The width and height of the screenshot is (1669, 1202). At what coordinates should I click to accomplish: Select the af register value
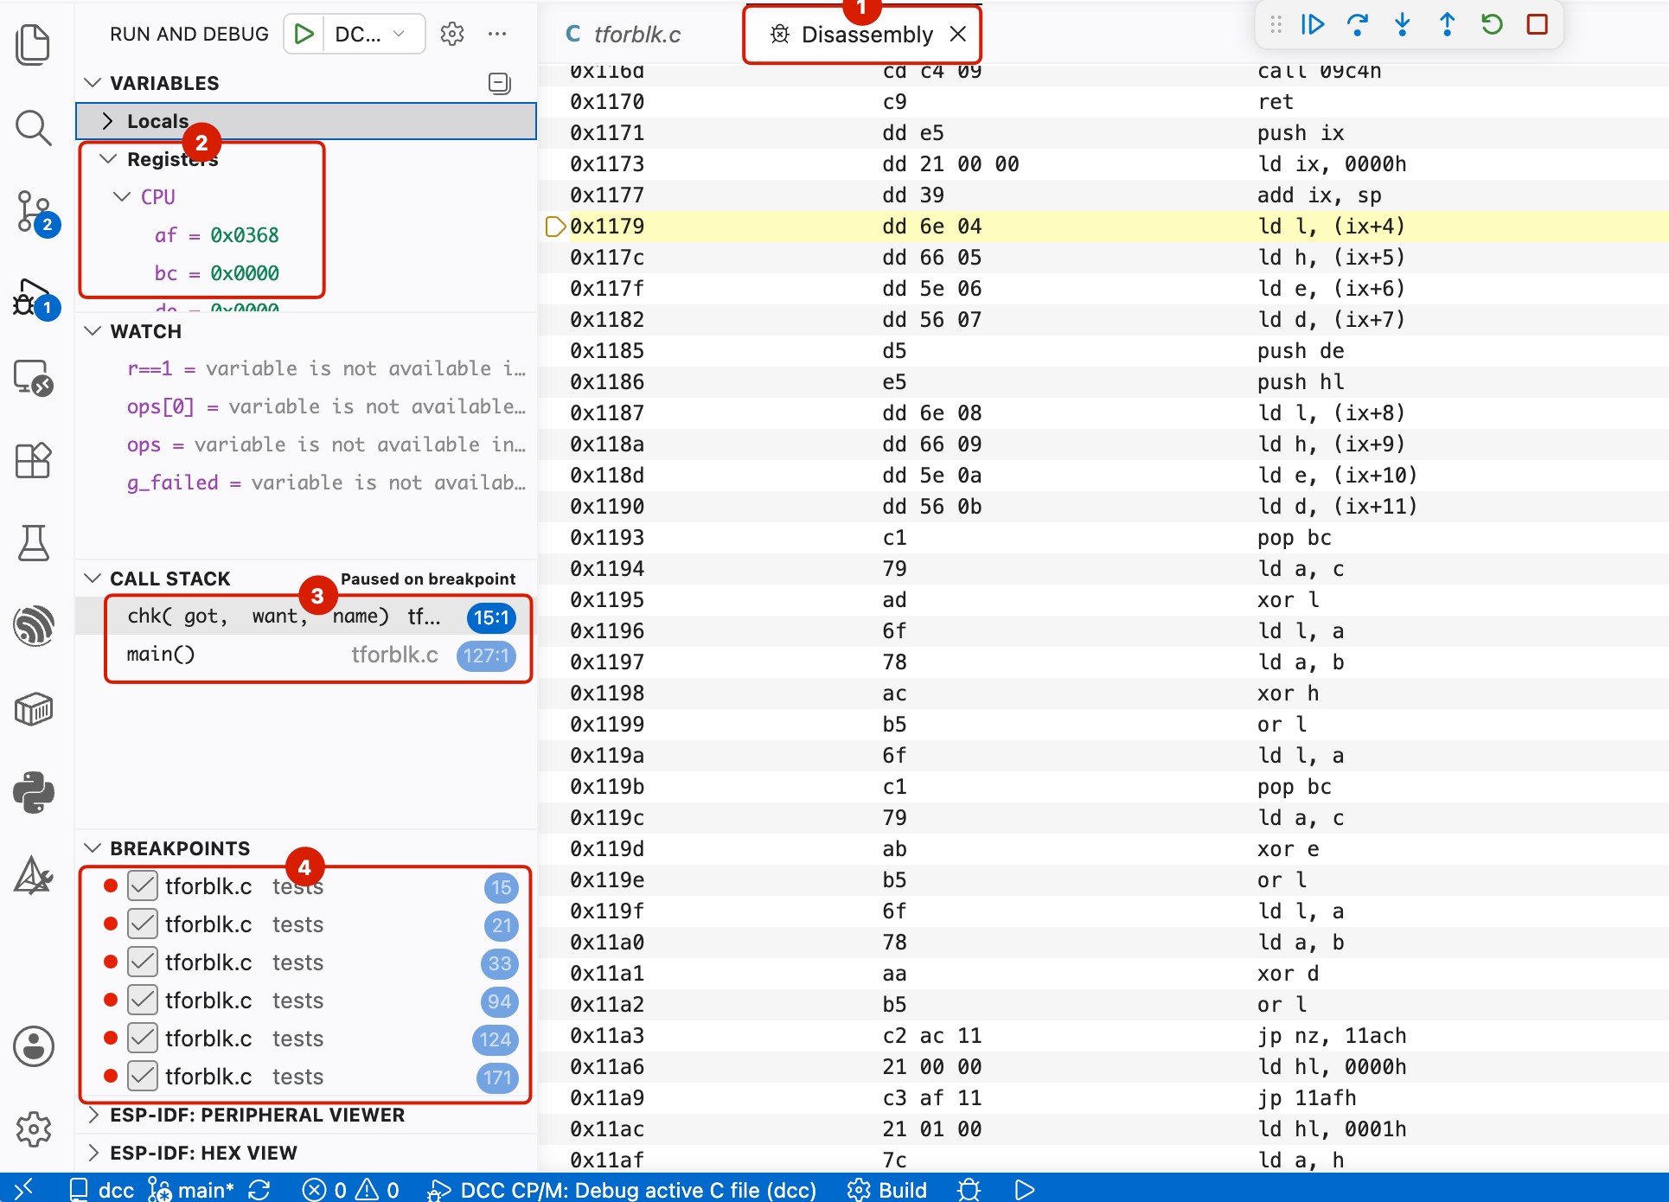pyautogui.click(x=245, y=235)
